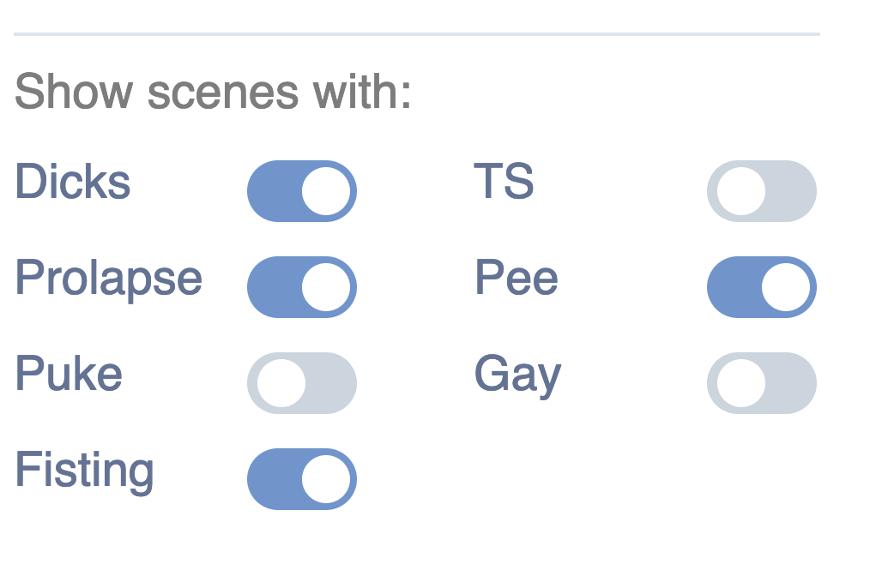Click the white knob on TS switch
Screen dimensions: 870x576
741,191
